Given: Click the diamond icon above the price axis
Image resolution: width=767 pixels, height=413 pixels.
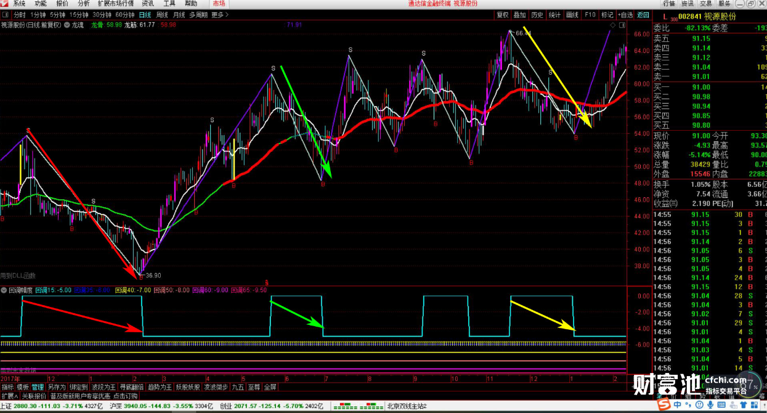Looking at the screenshot, I should click(x=612, y=25).
